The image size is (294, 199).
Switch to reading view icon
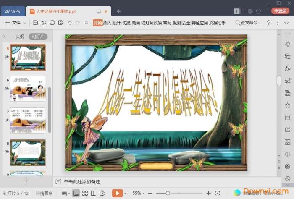pyautogui.click(x=94, y=193)
